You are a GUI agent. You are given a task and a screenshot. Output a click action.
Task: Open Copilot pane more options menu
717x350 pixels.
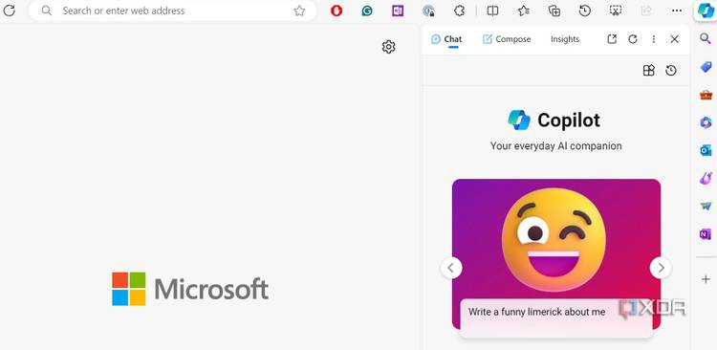click(x=654, y=39)
